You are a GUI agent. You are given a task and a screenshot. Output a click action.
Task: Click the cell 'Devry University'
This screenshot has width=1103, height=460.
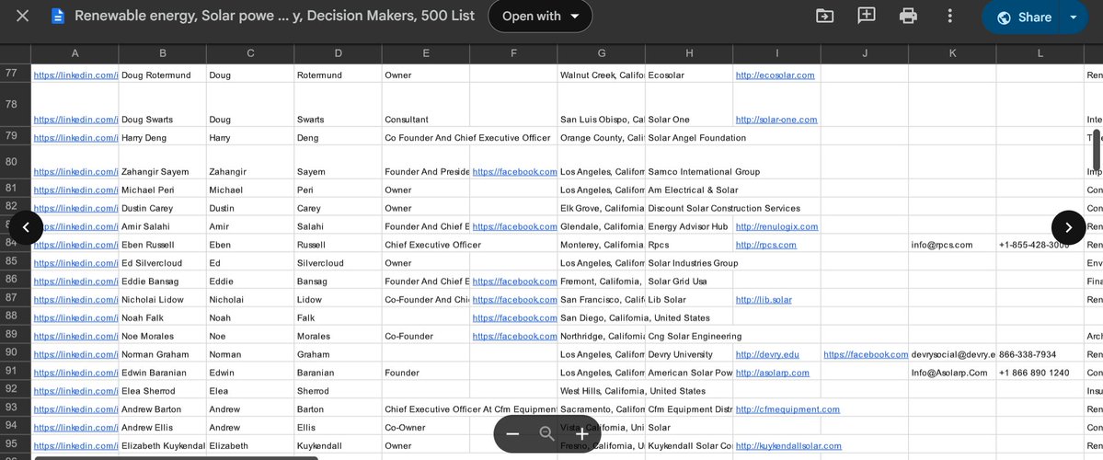[689, 353]
